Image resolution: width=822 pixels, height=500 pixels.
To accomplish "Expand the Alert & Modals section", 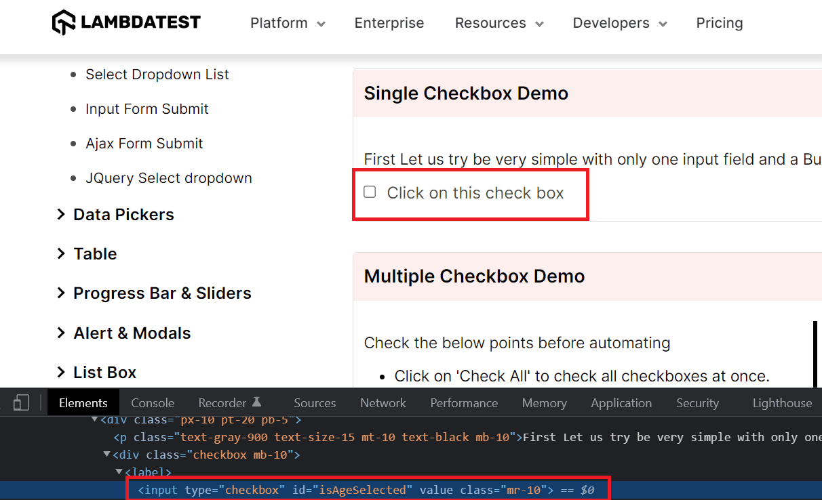I will (132, 333).
